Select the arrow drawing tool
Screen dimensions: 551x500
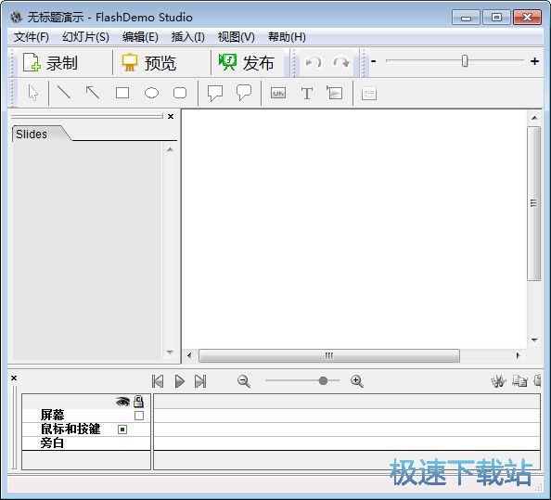coord(93,93)
